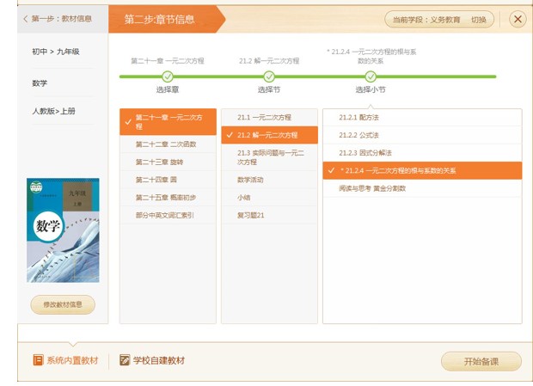The height and width of the screenshot is (386, 533).
Task: Select chapter 第二十一章 一元二次方程 in the list
Action: click(x=168, y=122)
